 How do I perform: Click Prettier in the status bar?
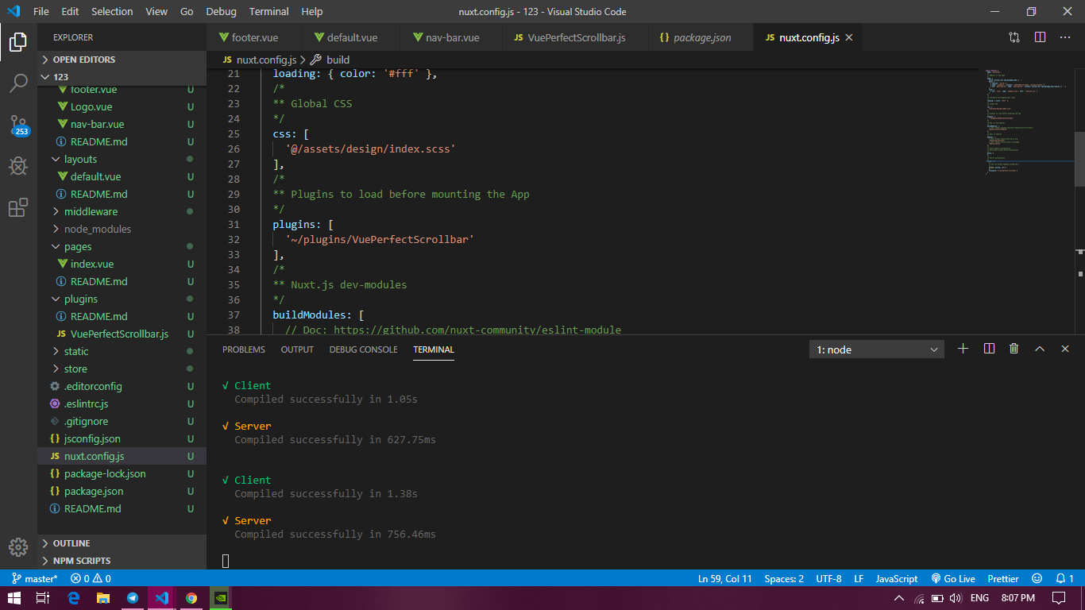1003,578
